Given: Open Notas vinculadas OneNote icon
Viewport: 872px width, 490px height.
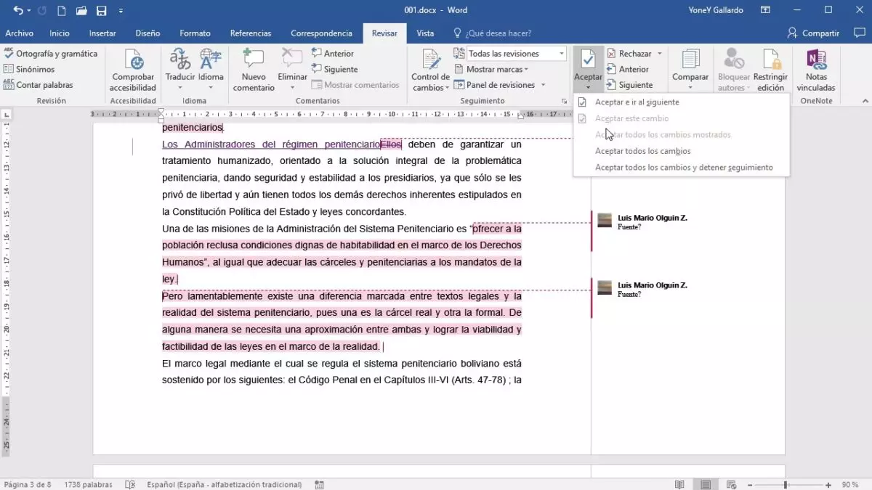Looking at the screenshot, I should 816,60.
